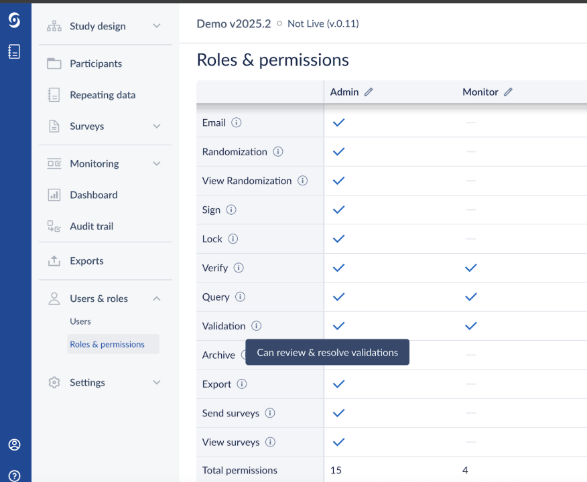The width and height of the screenshot is (587, 482).
Task: Open the study list notebook icon
Action: click(x=14, y=52)
